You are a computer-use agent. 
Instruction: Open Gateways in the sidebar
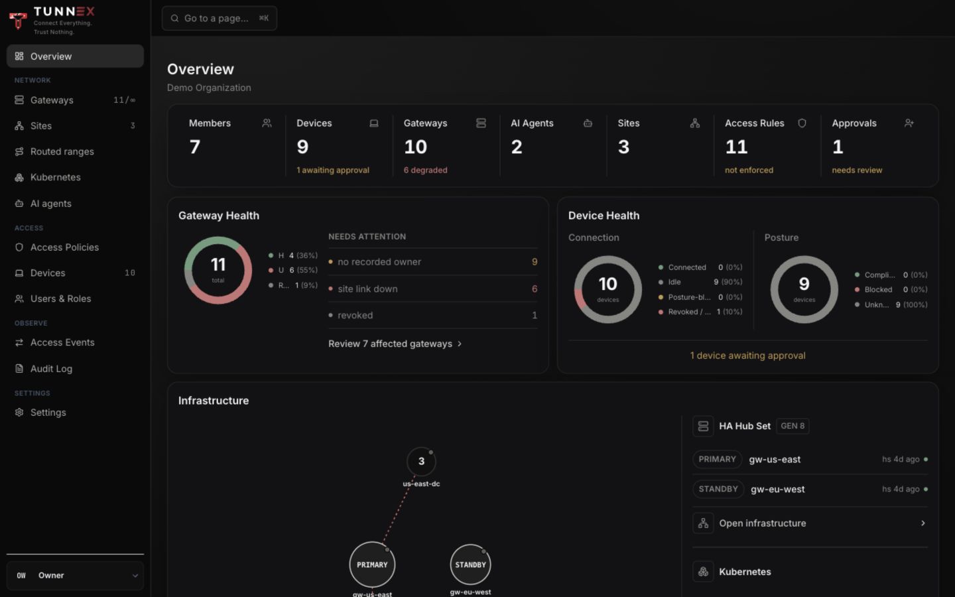click(75, 100)
